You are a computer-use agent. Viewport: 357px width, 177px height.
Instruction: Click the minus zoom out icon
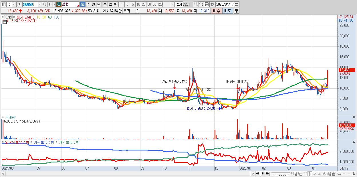point(344,174)
